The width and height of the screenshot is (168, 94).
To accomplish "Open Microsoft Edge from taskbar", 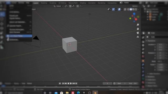I will [78, 93].
